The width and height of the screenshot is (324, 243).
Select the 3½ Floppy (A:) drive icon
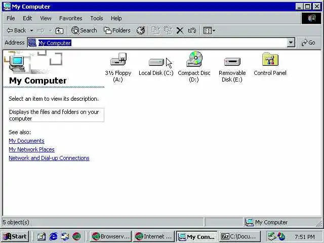pos(118,59)
